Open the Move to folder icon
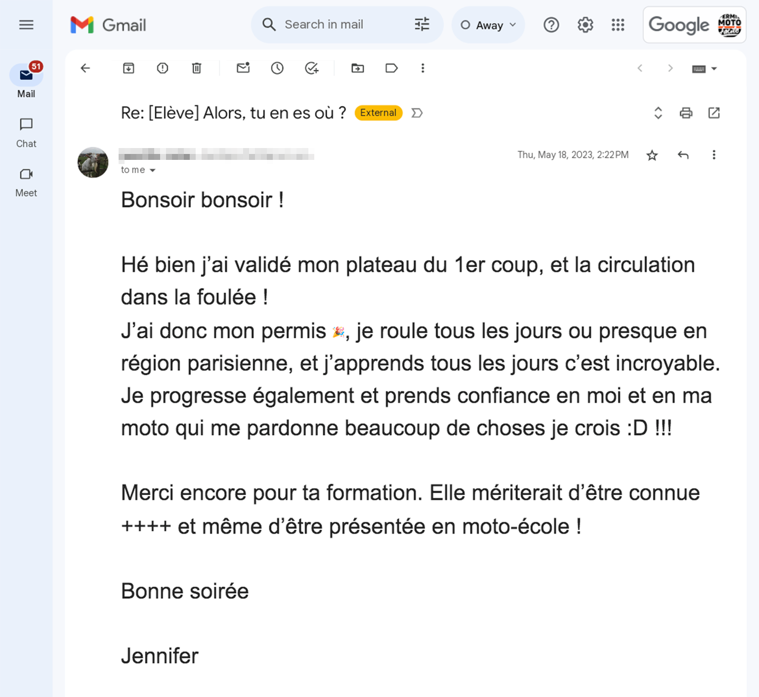This screenshot has height=697, width=759. (358, 68)
